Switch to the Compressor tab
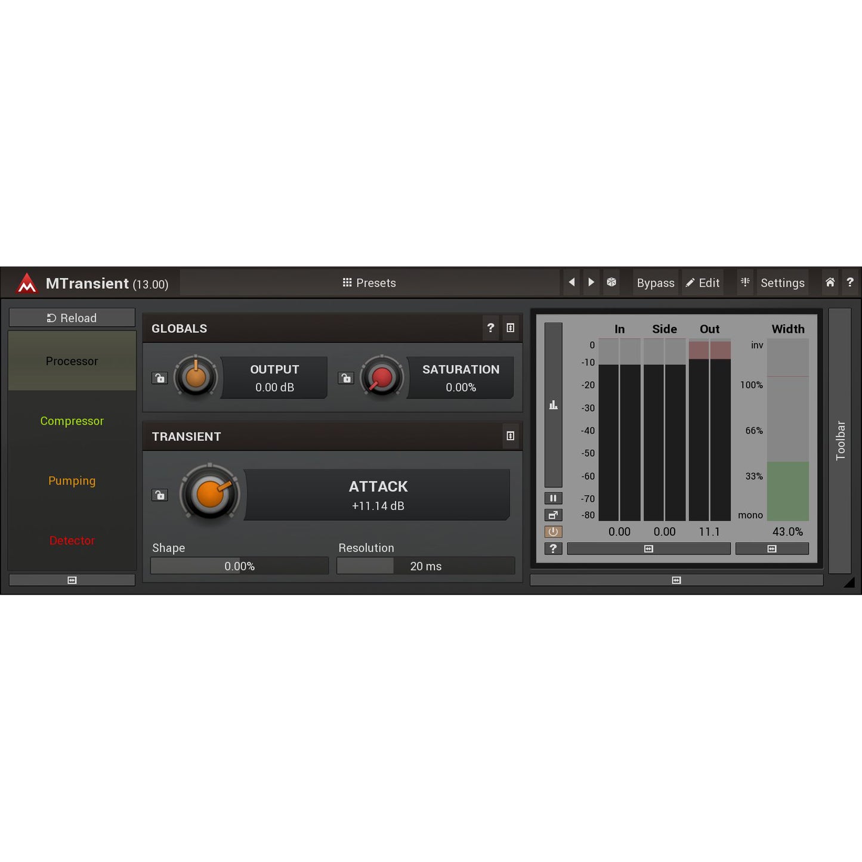 pyautogui.click(x=72, y=421)
